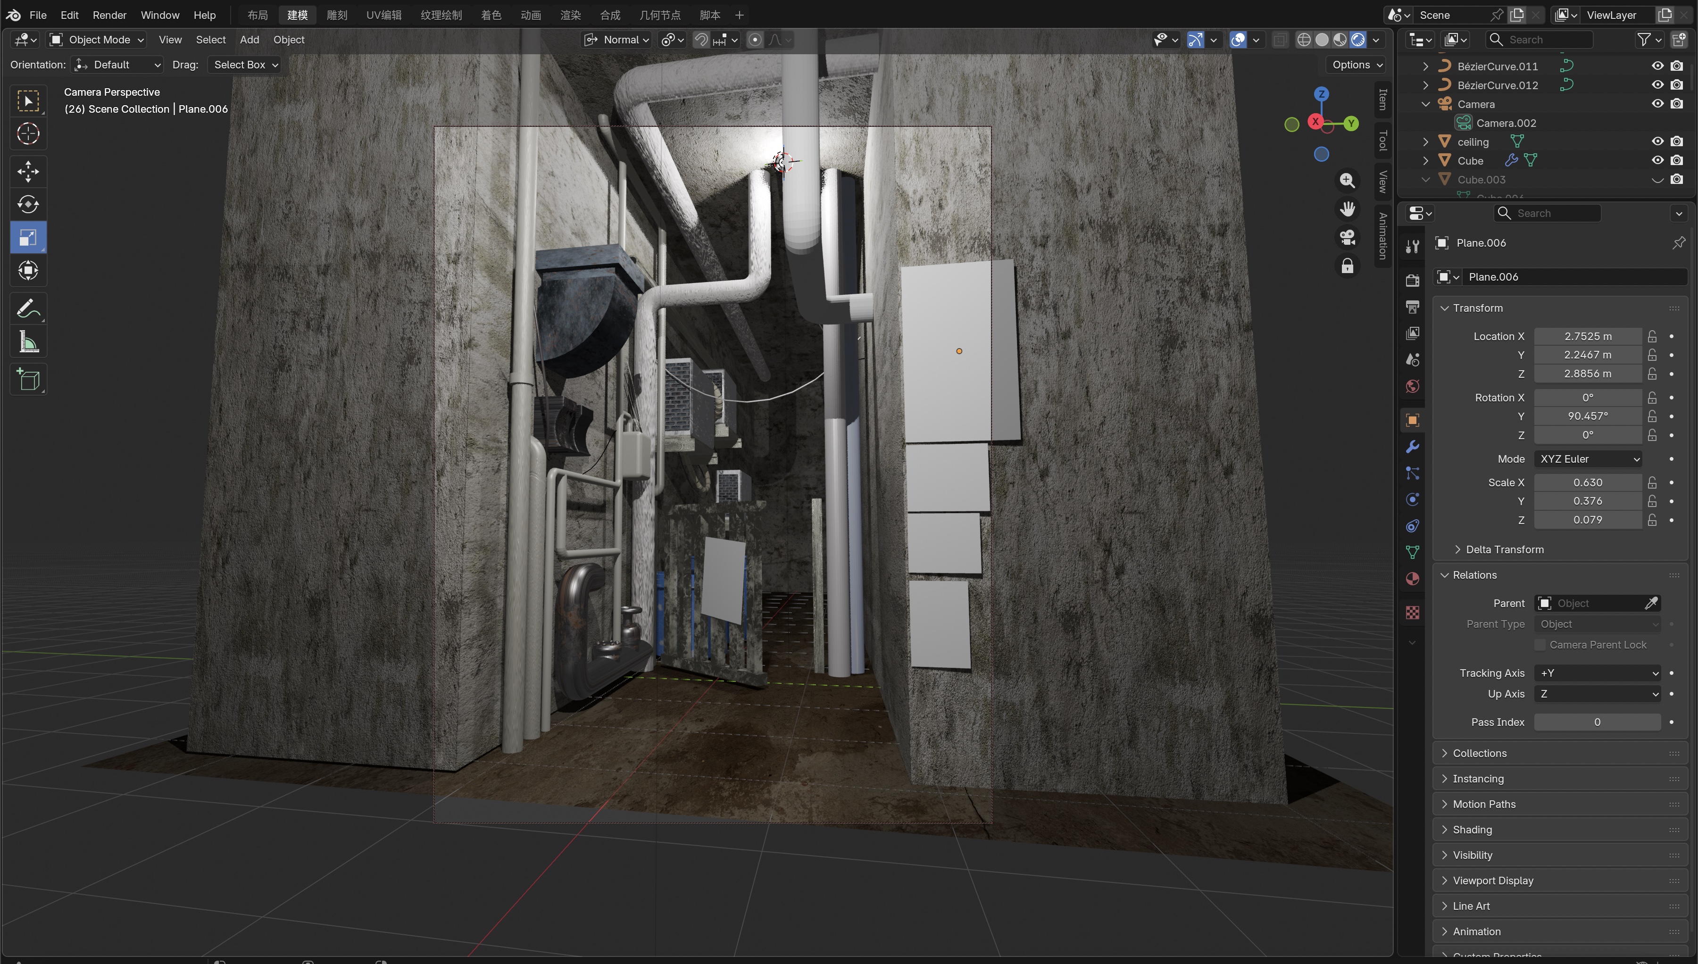Hide BézierCurve.011 in viewport

point(1657,66)
